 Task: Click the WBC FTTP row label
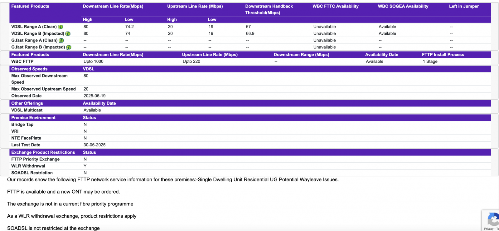tap(22, 61)
